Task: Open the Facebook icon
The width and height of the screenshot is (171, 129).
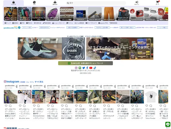Action: coord(87,68)
